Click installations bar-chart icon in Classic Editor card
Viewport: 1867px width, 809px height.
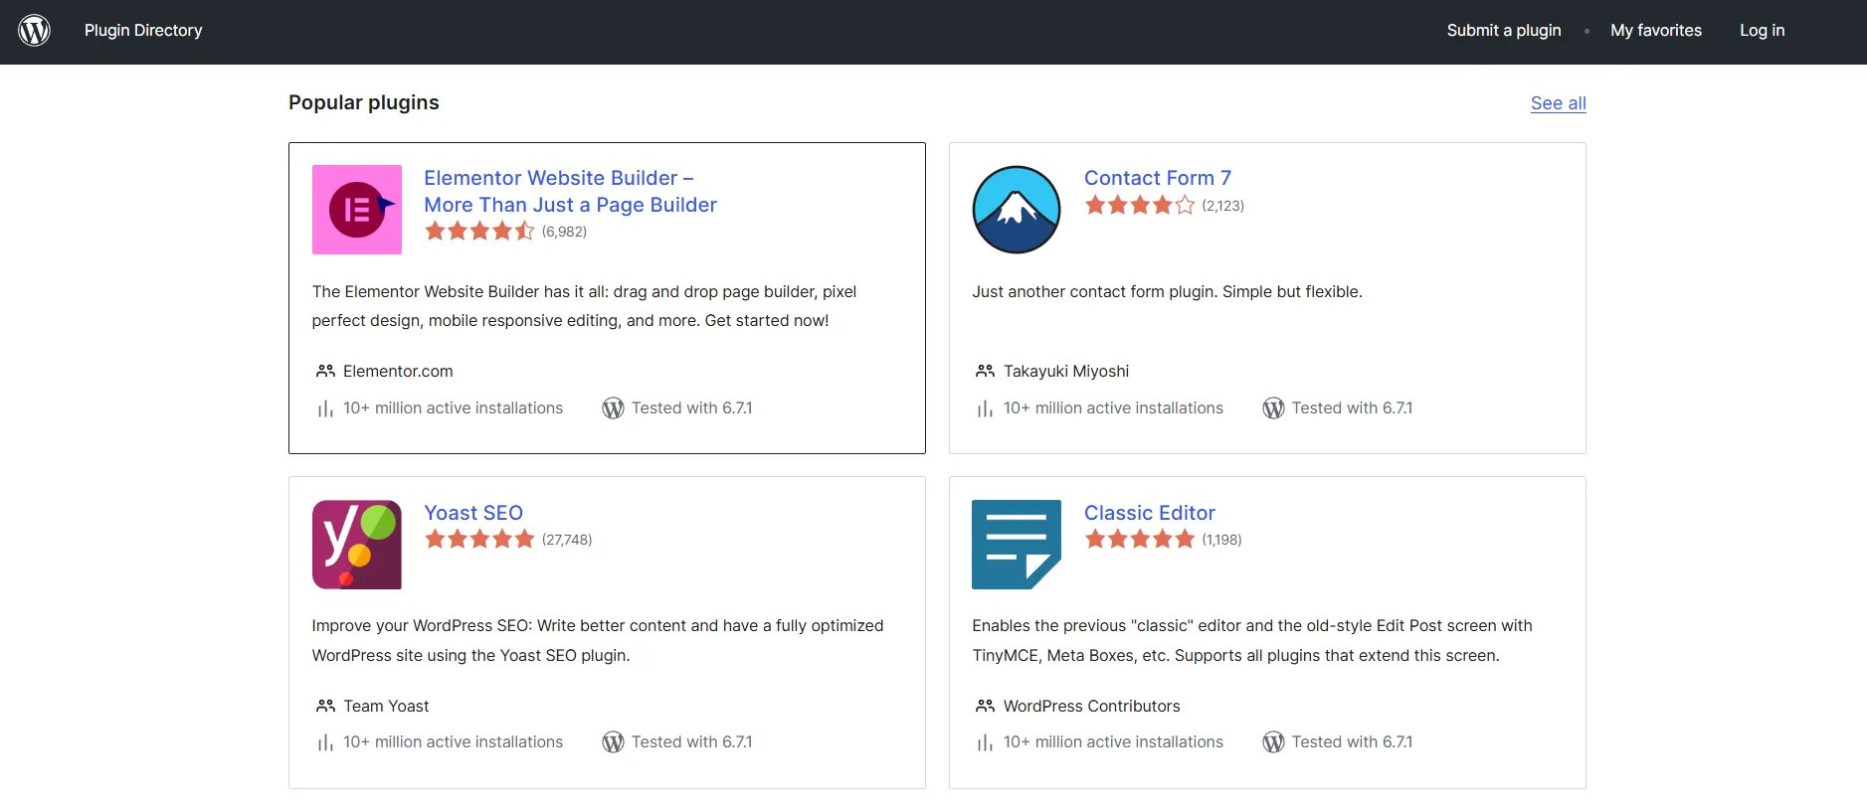pyautogui.click(x=985, y=742)
